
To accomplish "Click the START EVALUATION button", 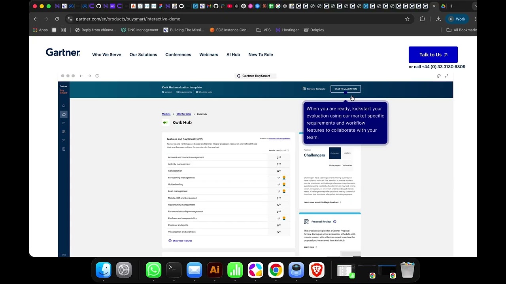I will click(346, 89).
